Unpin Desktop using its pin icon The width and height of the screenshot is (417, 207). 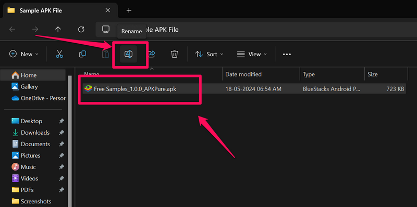[62, 121]
